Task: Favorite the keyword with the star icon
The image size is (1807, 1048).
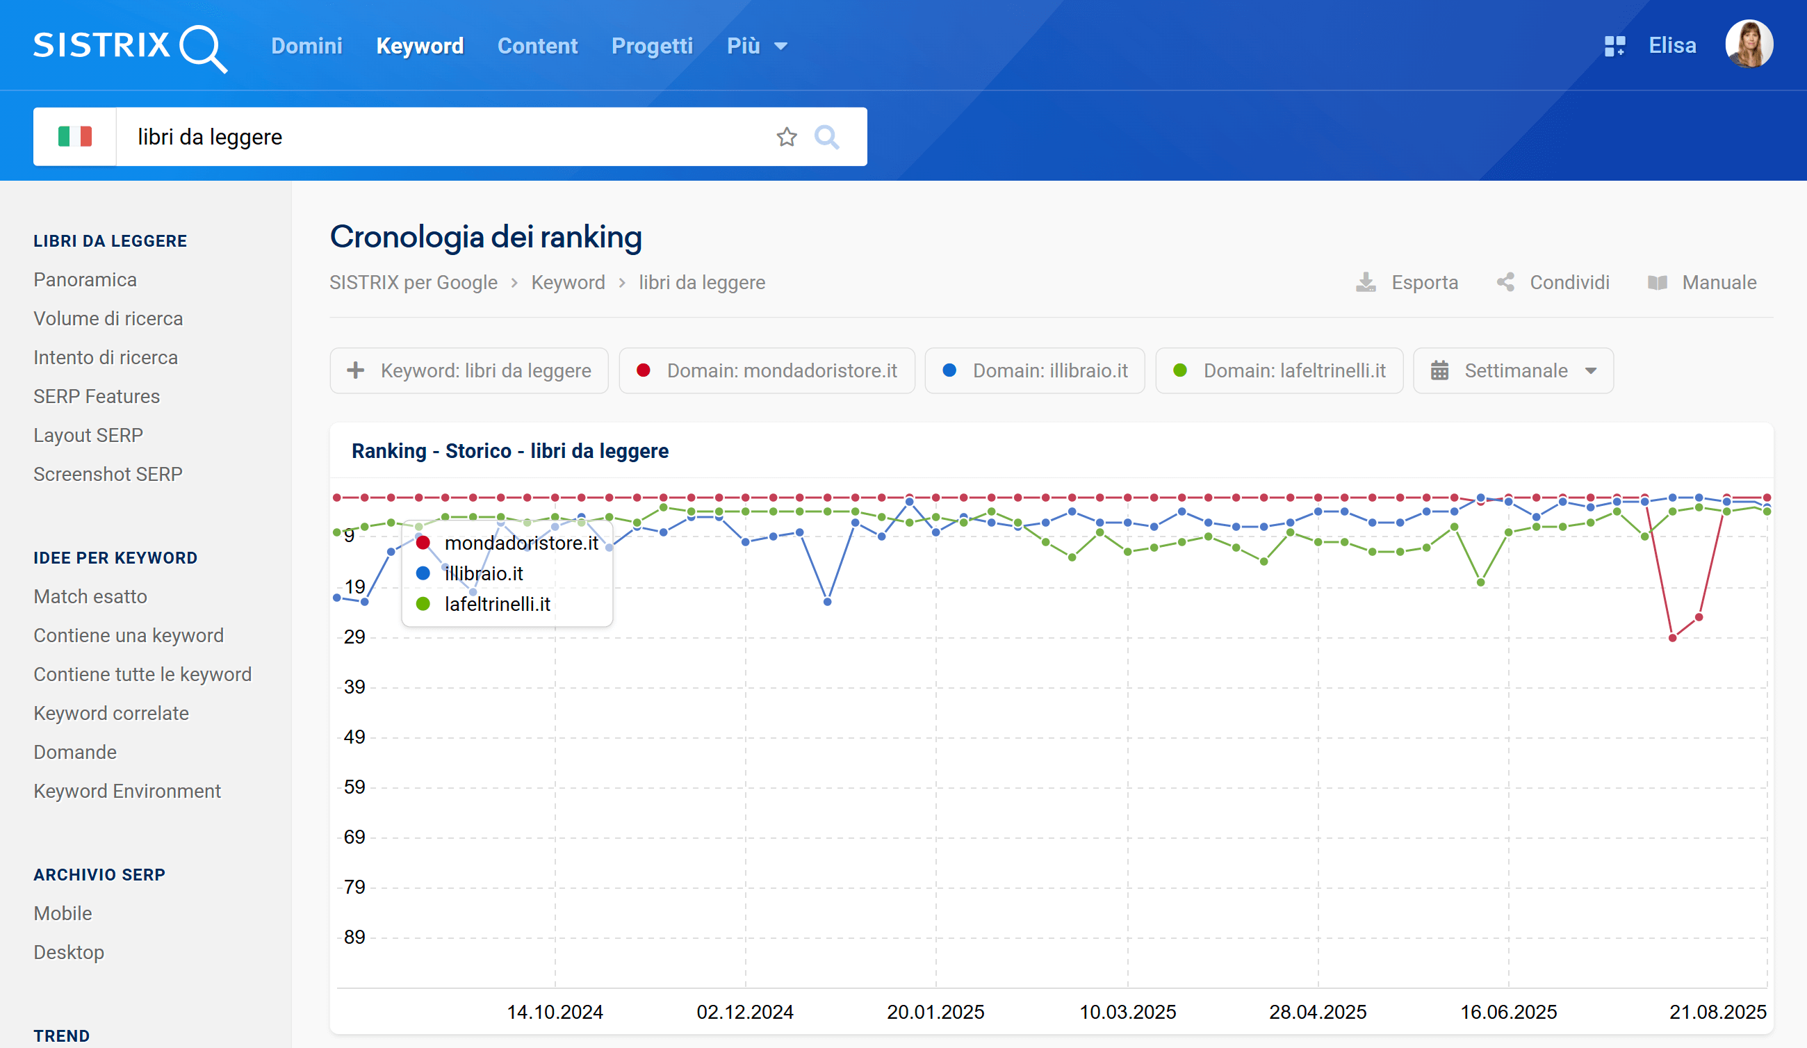Action: [787, 136]
